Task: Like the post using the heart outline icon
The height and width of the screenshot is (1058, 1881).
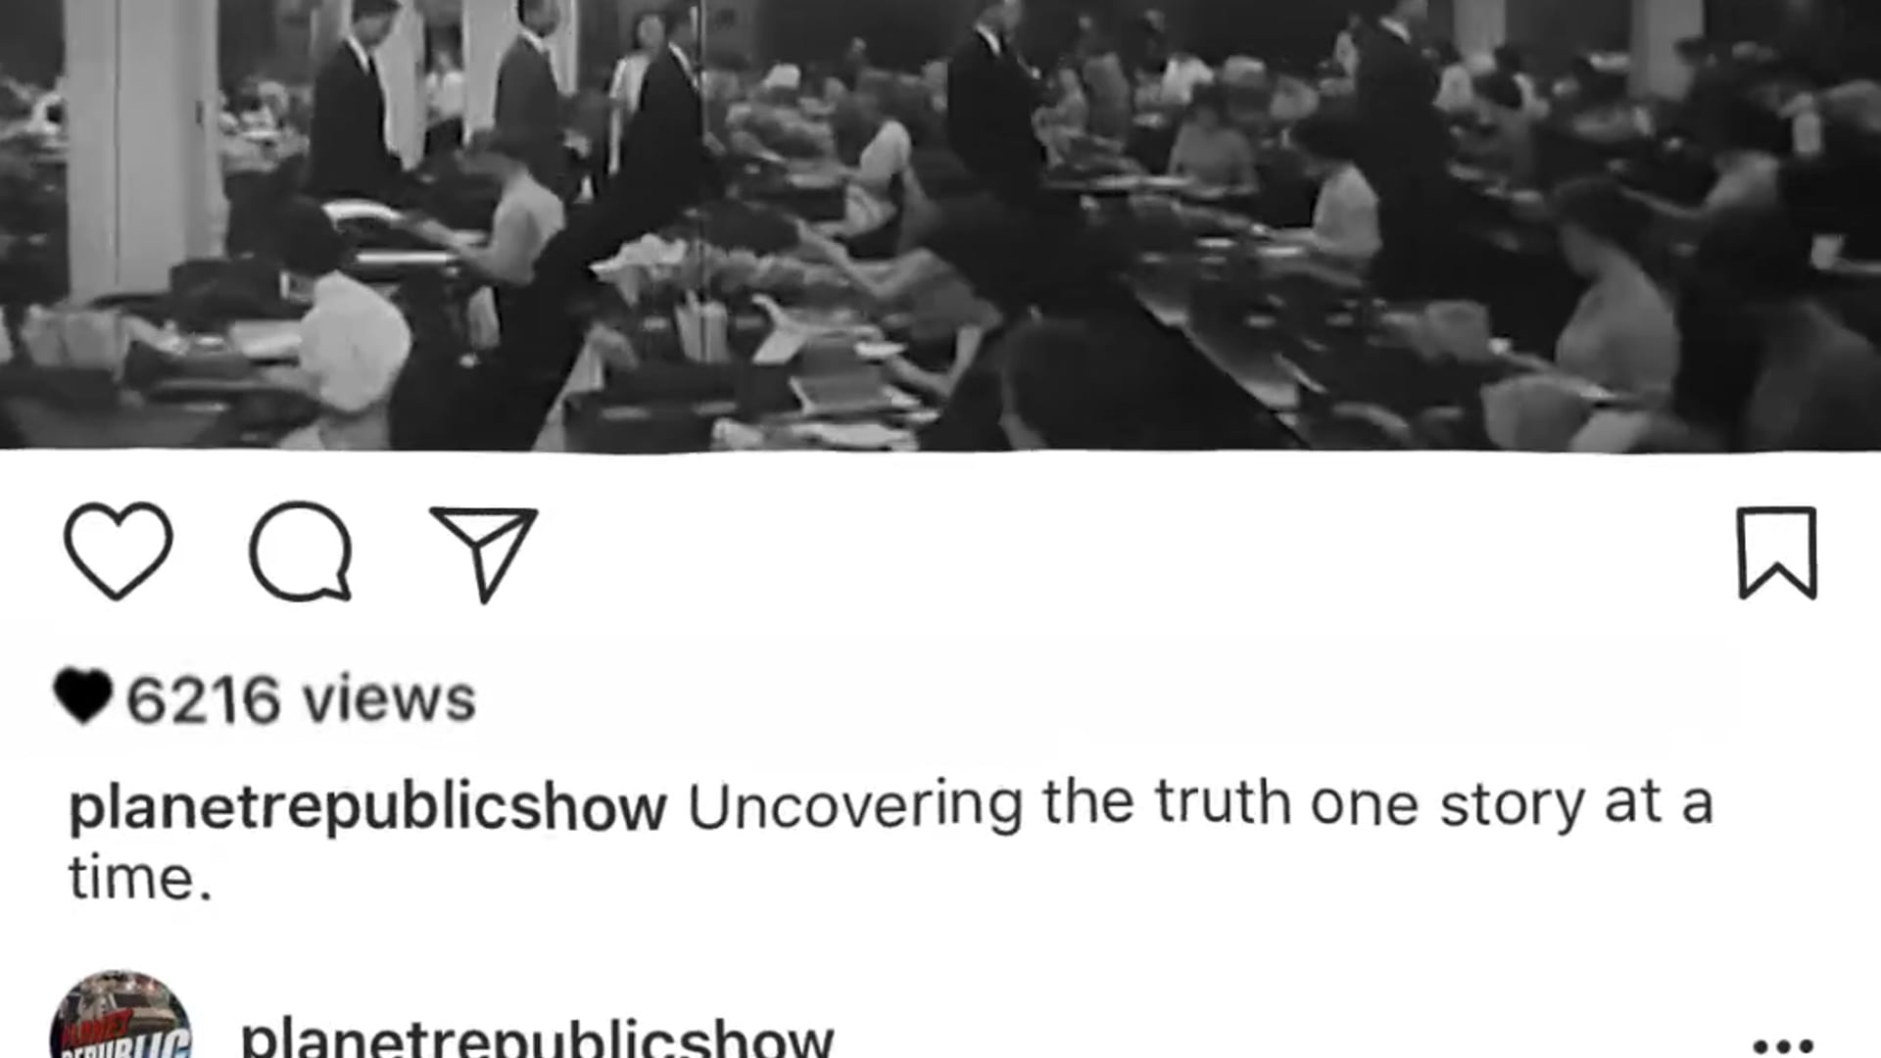Action: (119, 551)
